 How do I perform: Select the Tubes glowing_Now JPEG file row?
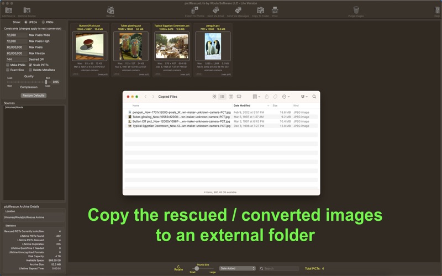(x=222, y=117)
